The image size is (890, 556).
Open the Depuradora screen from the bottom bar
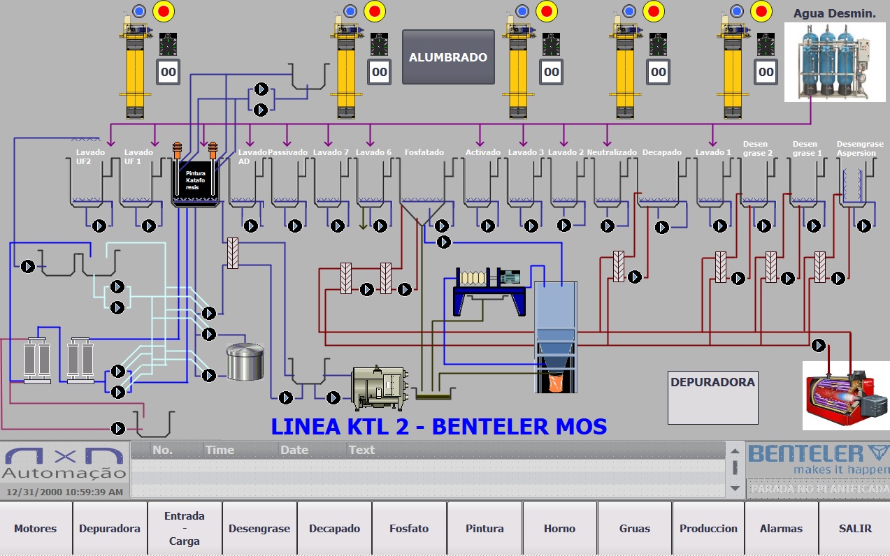[x=110, y=529]
